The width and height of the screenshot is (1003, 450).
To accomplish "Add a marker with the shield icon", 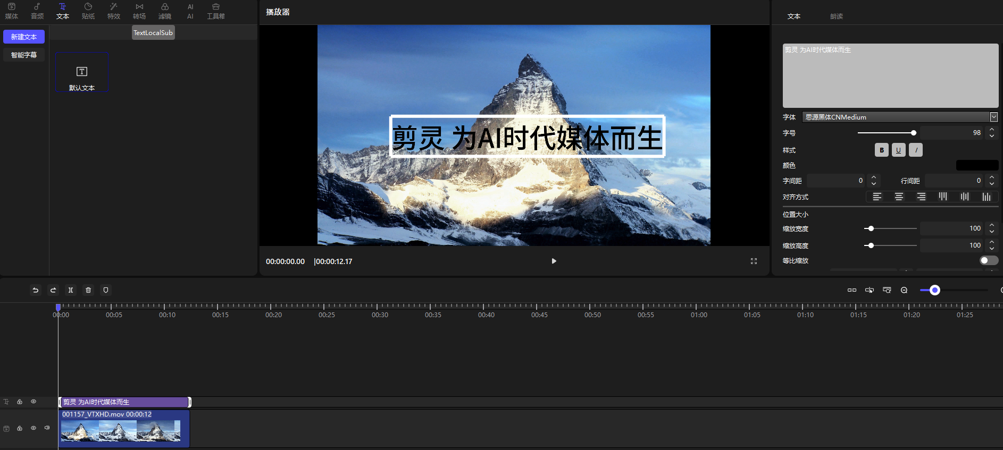I will (x=106, y=290).
